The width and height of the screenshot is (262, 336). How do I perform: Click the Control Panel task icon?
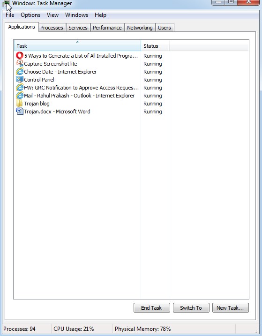tap(20, 80)
